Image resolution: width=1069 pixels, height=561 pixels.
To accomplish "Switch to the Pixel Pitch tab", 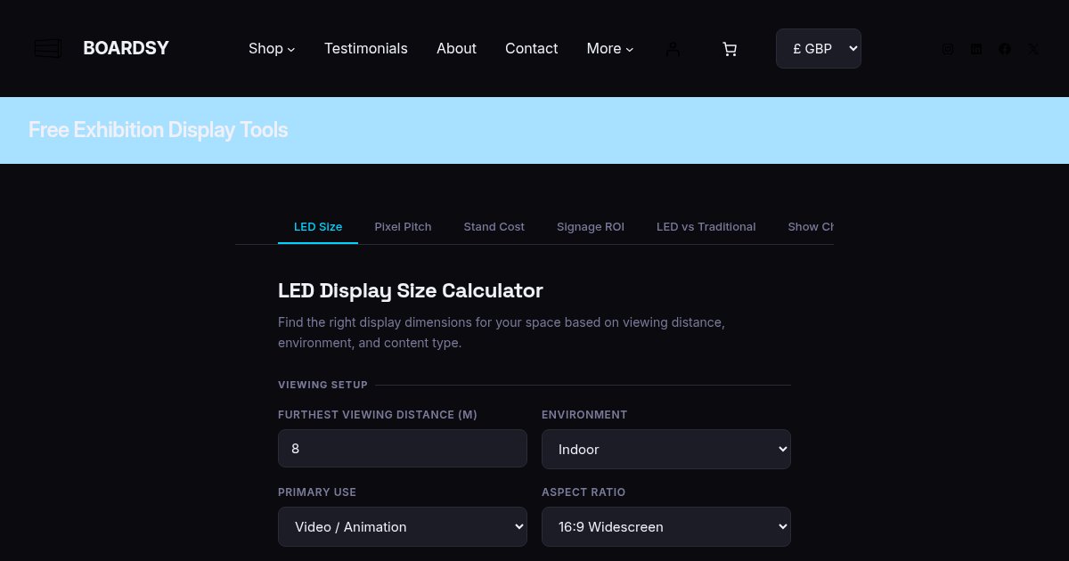I will click(x=403, y=226).
